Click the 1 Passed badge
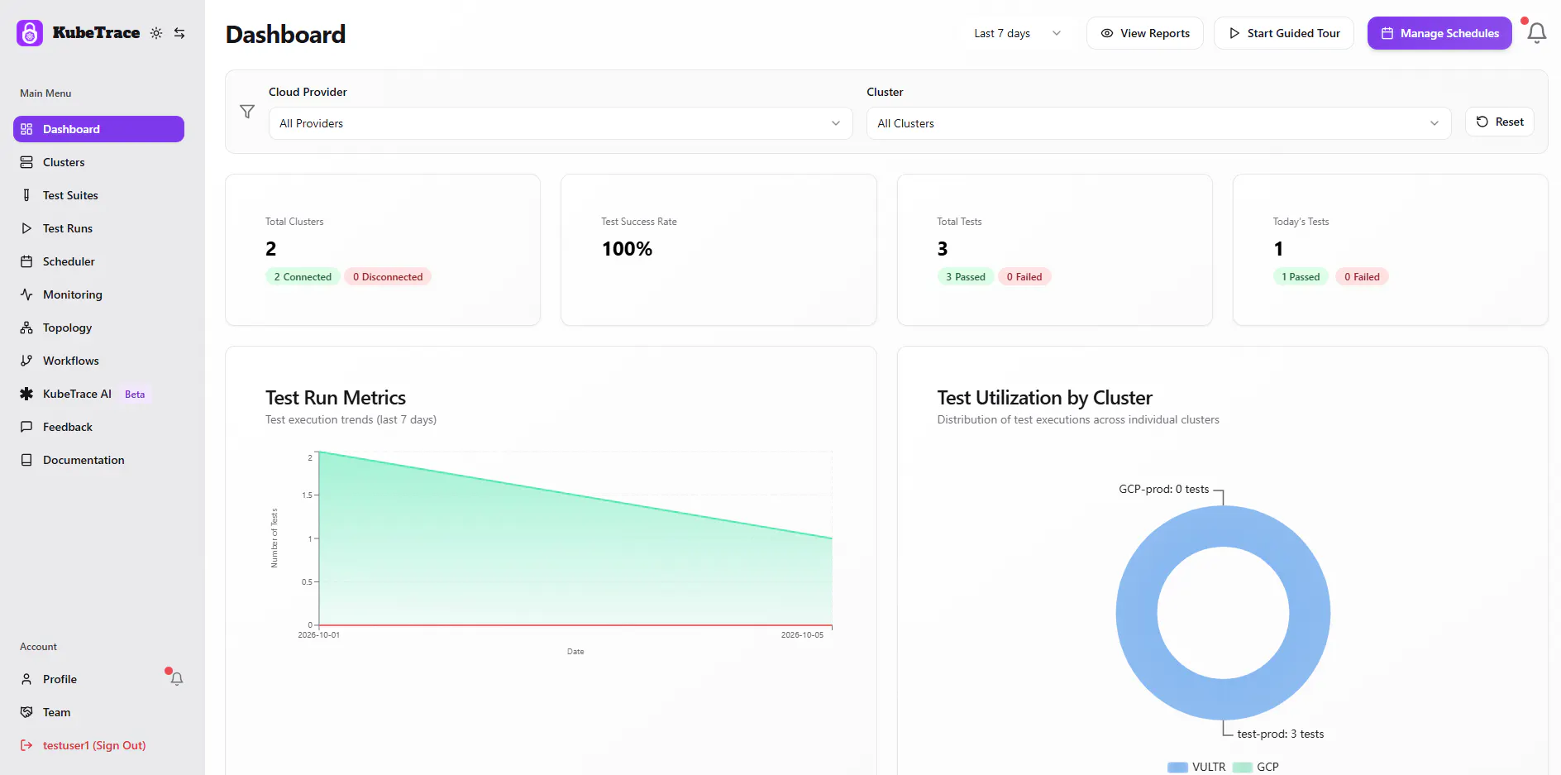The image size is (1561, 775). (1301, 277)
